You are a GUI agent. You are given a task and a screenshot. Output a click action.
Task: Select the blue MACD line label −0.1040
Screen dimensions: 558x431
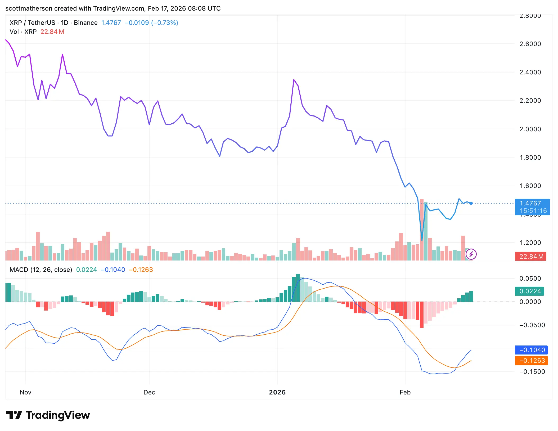(x=532, y=350)
